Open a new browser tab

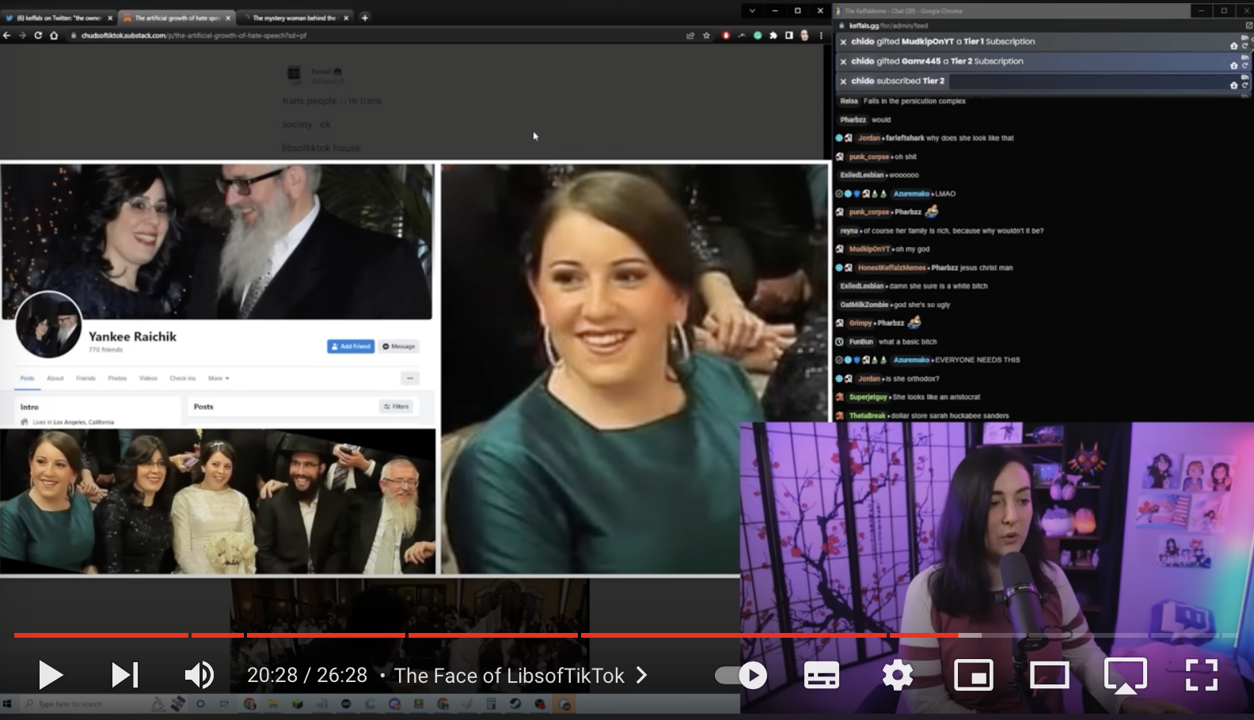tap(364, 17)
